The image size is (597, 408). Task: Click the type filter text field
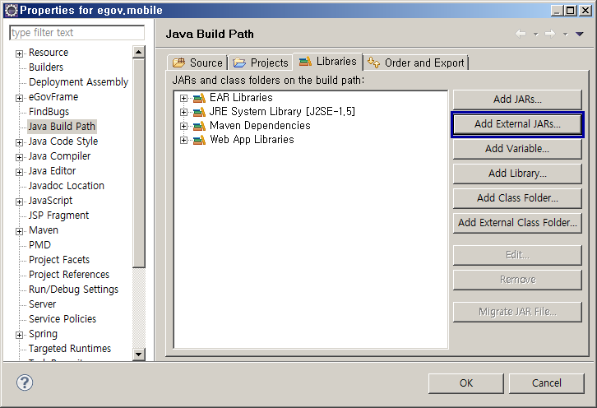click(76, 33)
